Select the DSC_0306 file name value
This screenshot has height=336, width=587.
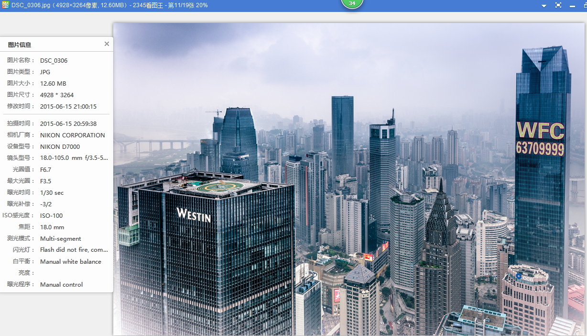click(54, 60)
